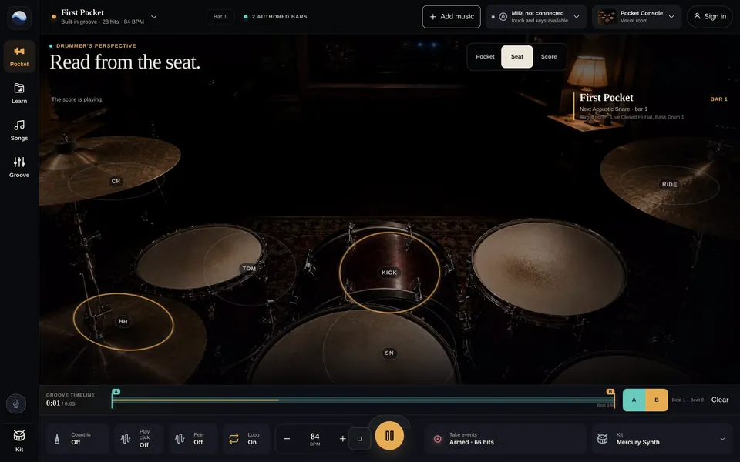
Task: Click the Pocket Console room thumbnail
Action: (607, 17)
